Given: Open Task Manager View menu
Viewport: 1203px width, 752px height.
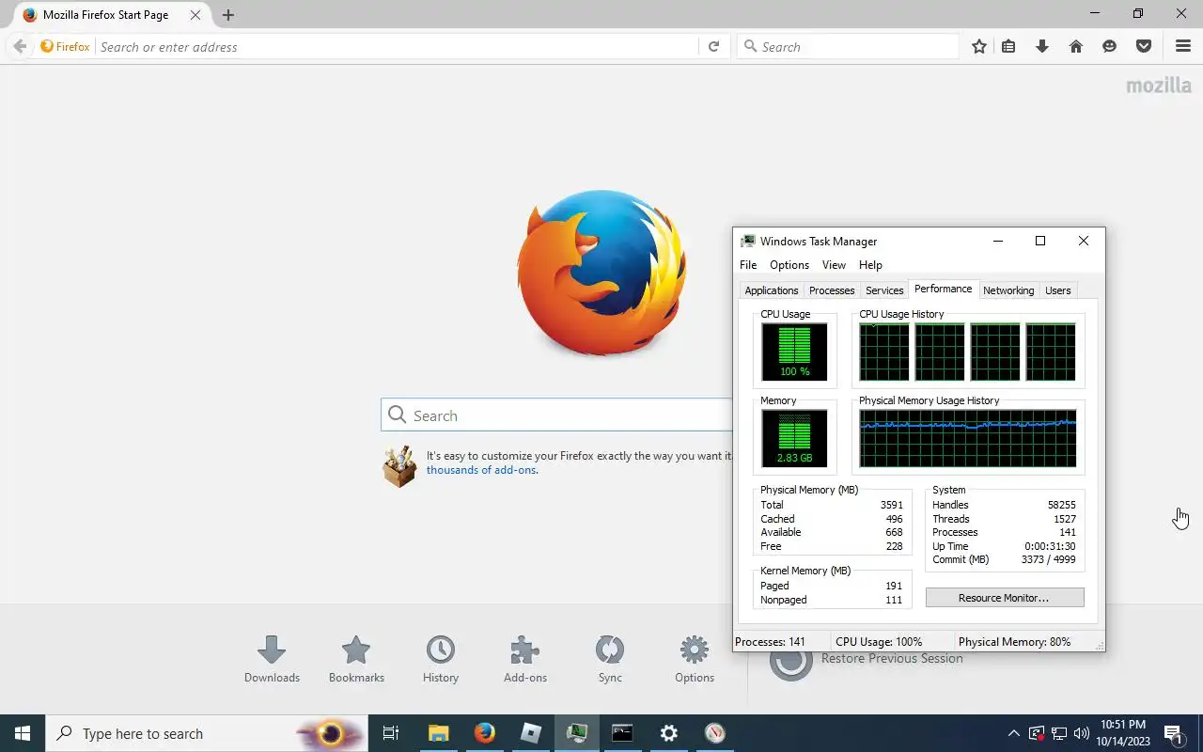Looking at the screenshot, I should (x=834, y=265).
